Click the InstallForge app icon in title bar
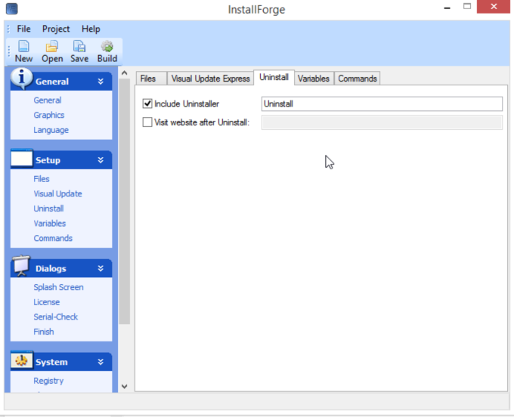Screen dimensions: 514x417 (x=12, y=8)
